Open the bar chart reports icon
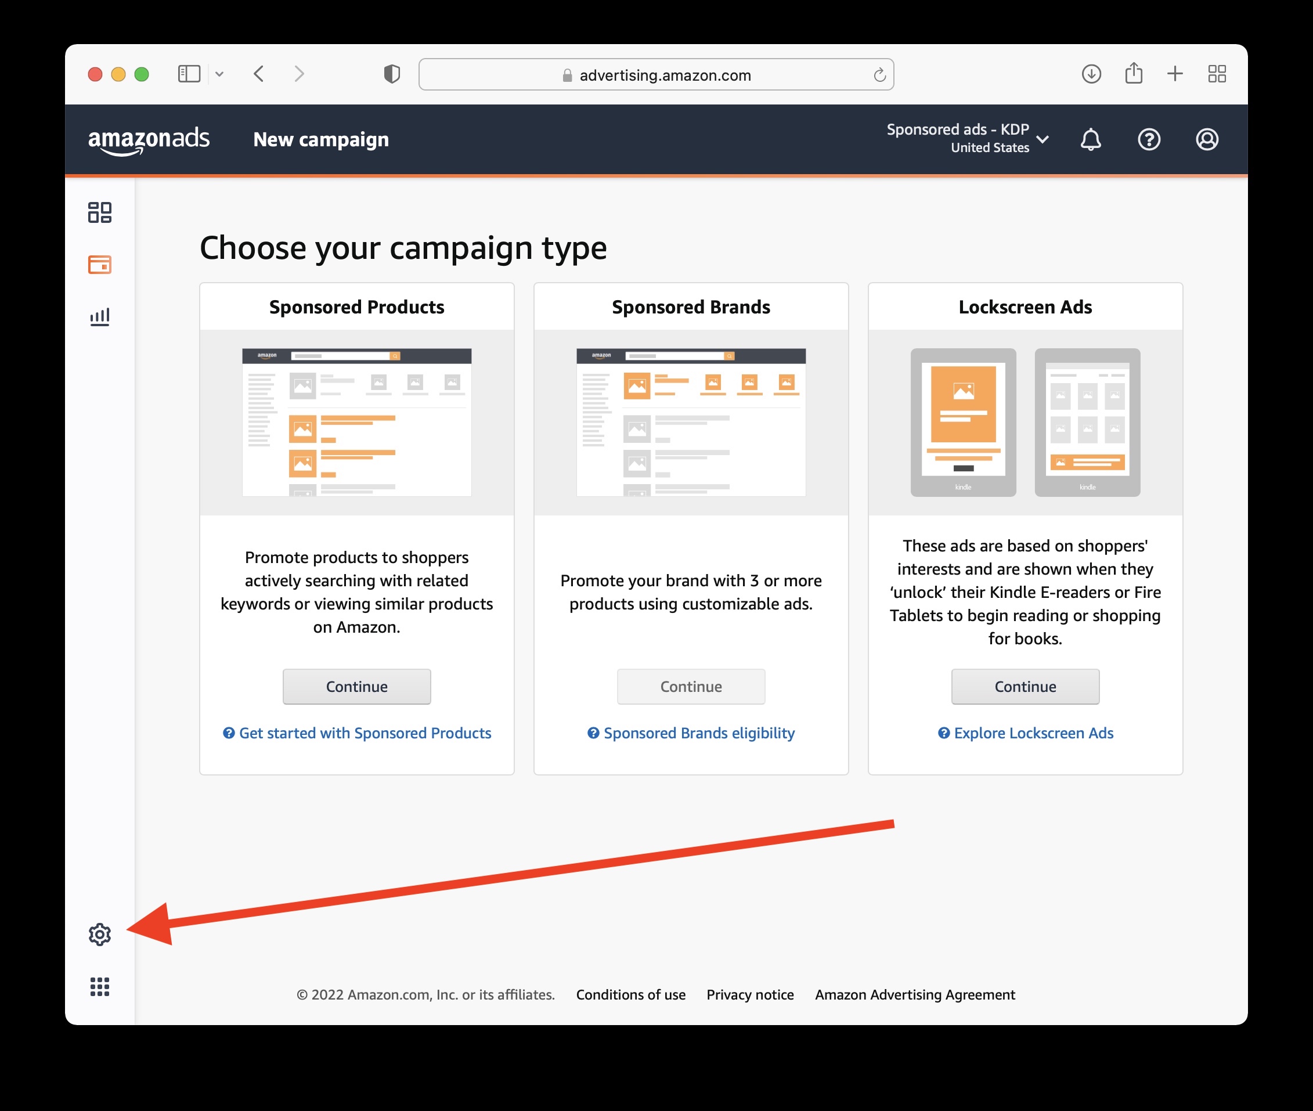Viewport: 1313px width, 1111px height. coord(99,316)
